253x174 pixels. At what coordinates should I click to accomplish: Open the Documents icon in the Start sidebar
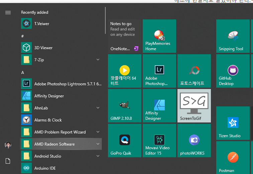pos(8,161)
